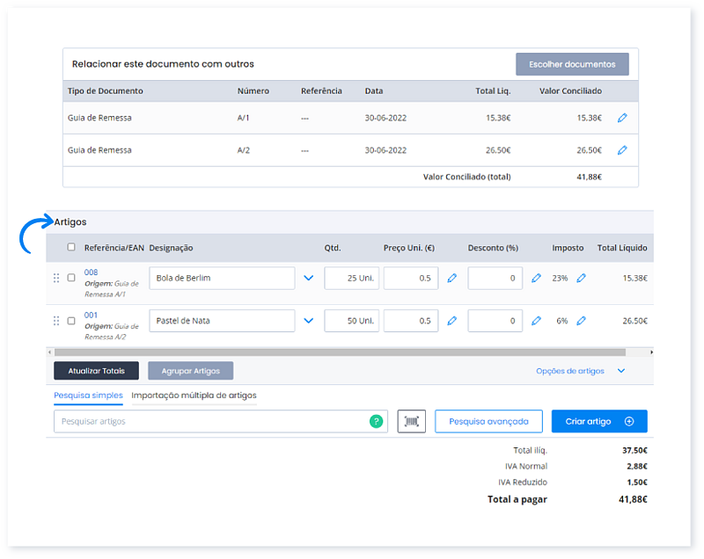Edit the Guia de Remessa A/1 conciliated value
Image resolution: width=704 pixels, height=559 pixels.
(x=622, y=118)
